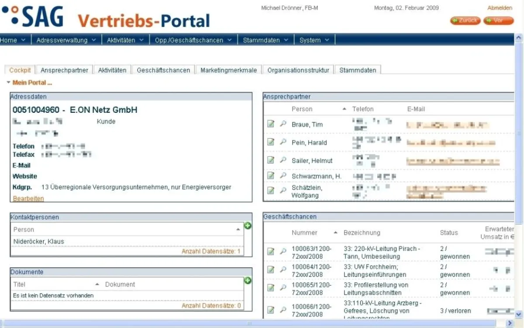
Task: Switch to the Marketingmerkmale tab
Action: coord(228,69)
